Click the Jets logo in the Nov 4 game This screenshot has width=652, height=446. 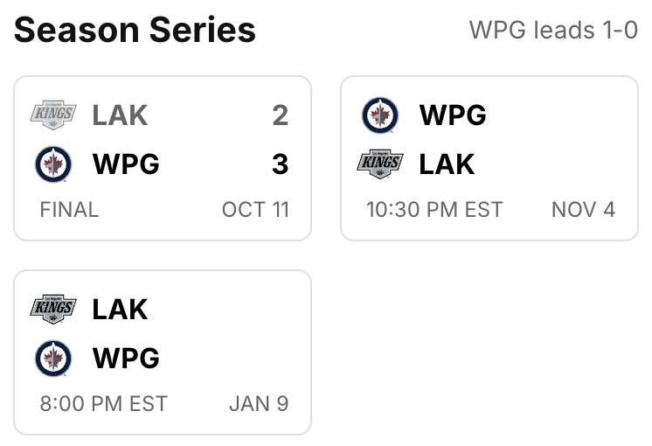(380, 115)
